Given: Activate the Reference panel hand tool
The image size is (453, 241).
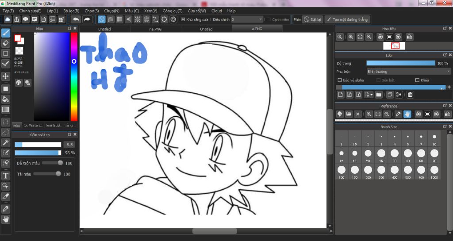Looking at the screenshot, I should pyautogui.click(x=407, y=114).
